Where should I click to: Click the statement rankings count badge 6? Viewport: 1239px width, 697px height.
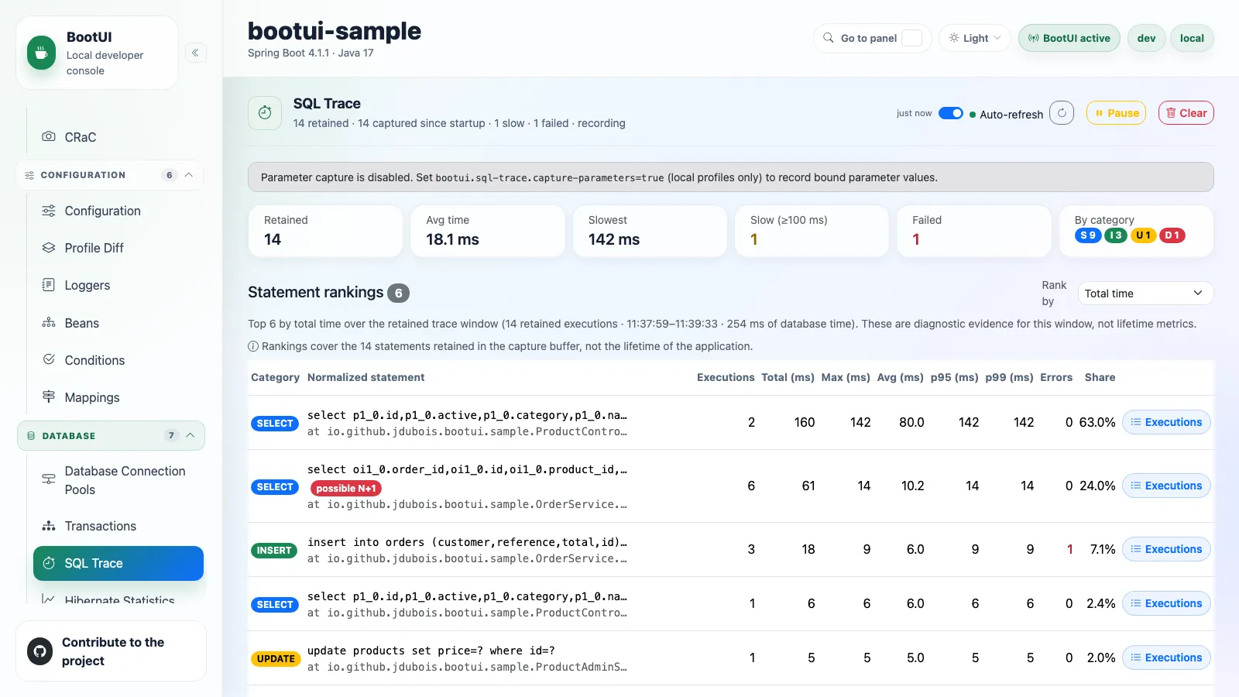tap(398, 293)
